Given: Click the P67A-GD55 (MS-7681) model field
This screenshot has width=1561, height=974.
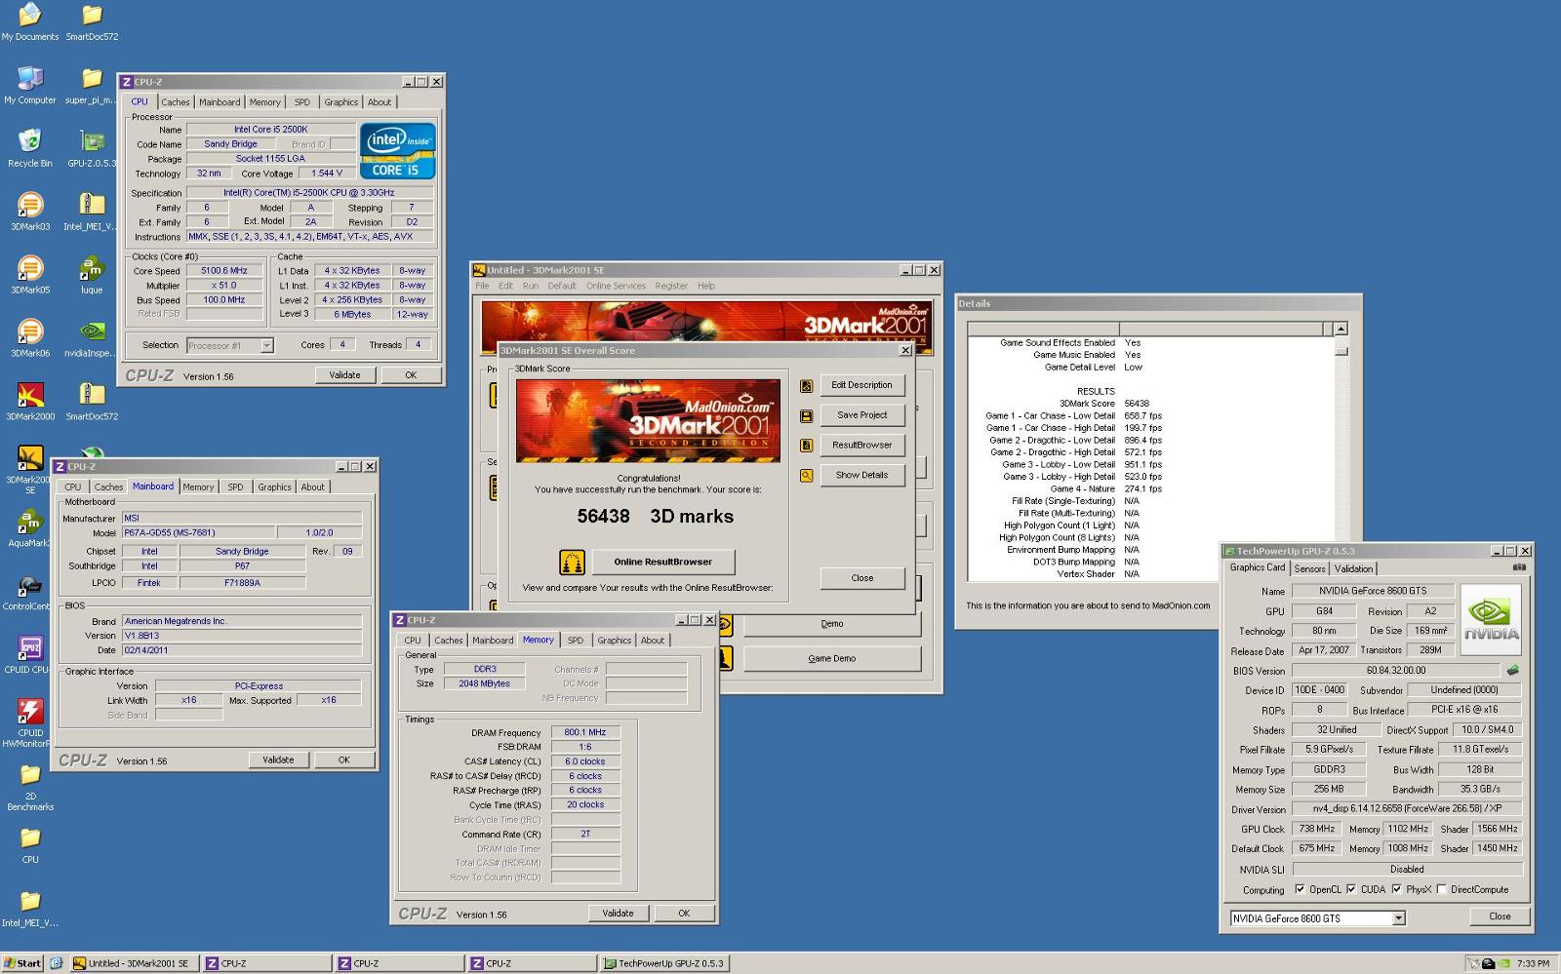Looking at the screenshot, I should click(x=197, y=533).
